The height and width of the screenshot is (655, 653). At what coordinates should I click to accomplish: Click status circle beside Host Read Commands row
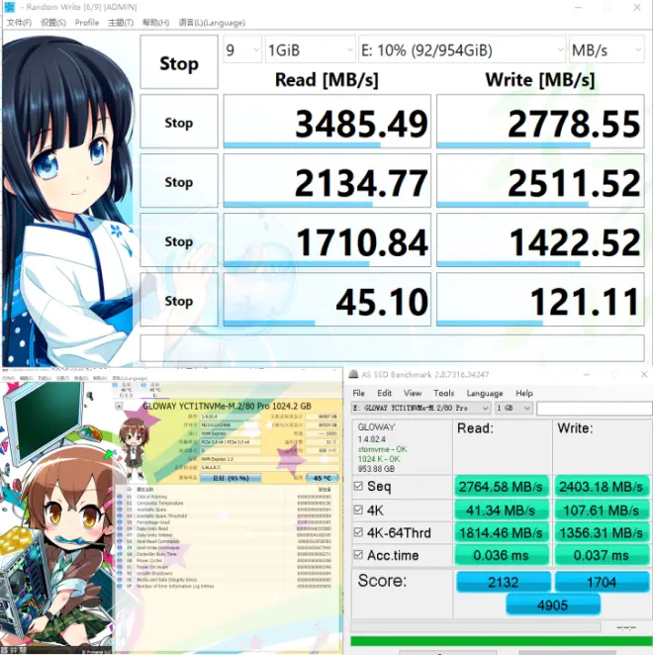coord(120,541)
